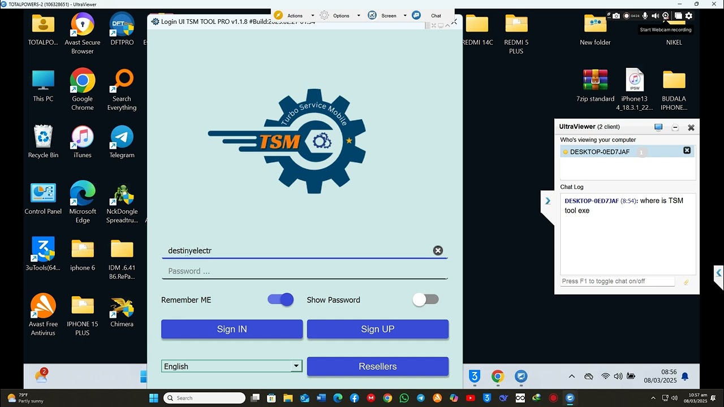Disconnect client DESKTOP-0ED7JAF with X button
The image size is (724, 407).
coord(687,151)
